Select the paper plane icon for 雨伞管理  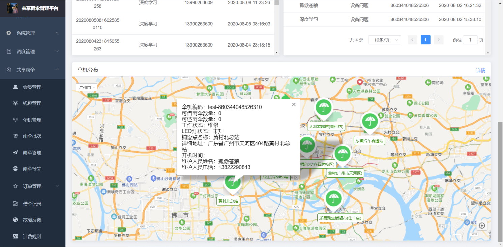click(15, 153)
